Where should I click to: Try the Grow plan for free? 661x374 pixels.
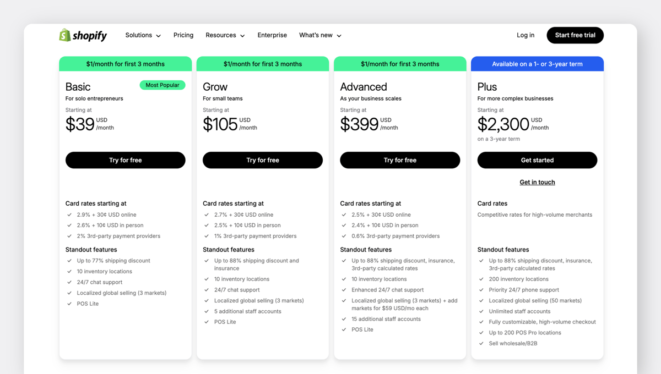pos(262,160)
